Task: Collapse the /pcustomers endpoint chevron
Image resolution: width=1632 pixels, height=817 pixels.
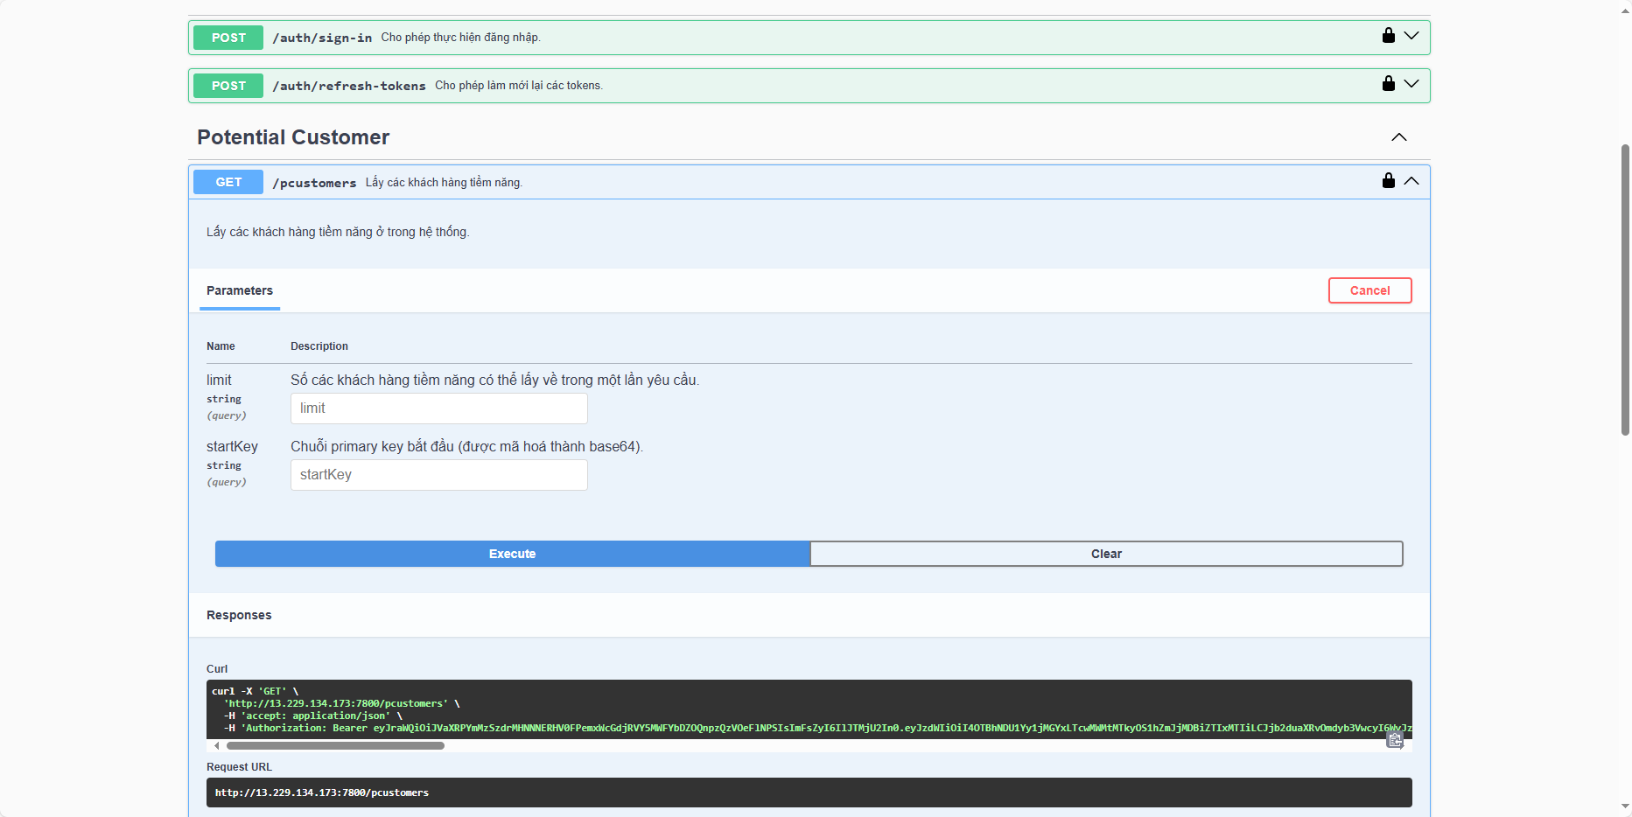Action: [x=1411, y=181]
